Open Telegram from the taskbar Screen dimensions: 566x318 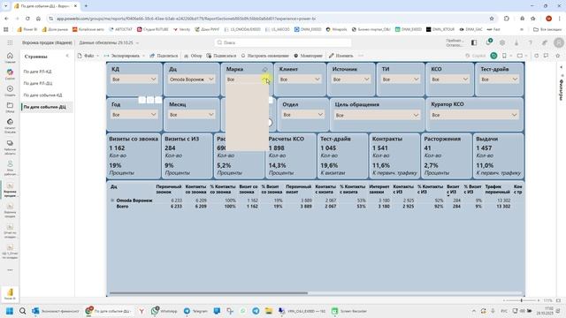pyautogui.click(x=195, y=311)
